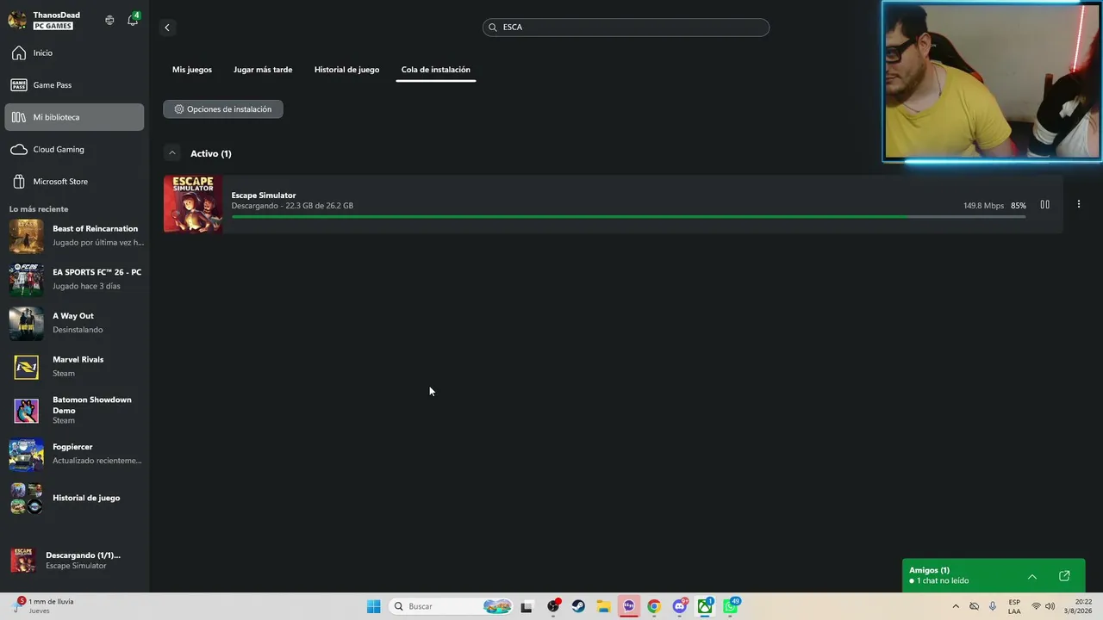Viewport: 1103px width, 620px height.
Task: Open Cloud Gaming in the sidebar
Action: 74,150
